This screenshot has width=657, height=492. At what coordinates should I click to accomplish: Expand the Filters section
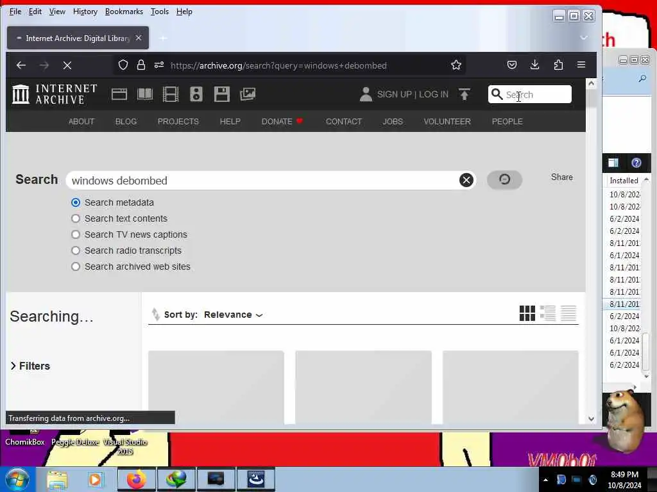click(x=30, y=366)
